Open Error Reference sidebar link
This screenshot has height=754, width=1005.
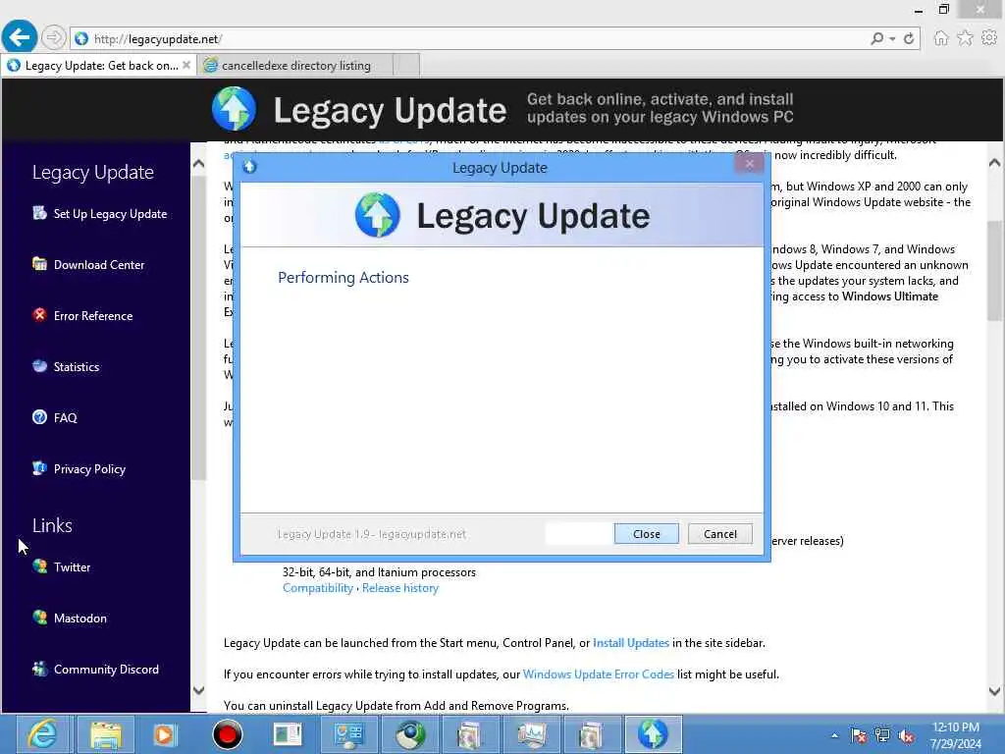(93, 316)
